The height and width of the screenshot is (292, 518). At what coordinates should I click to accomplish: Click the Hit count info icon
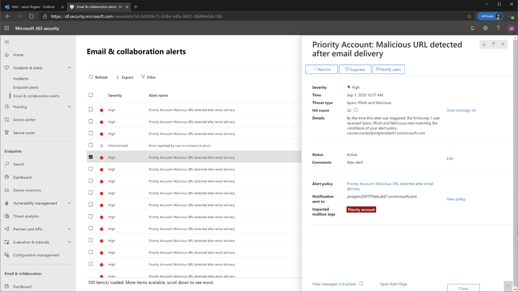tap(356, 110)
